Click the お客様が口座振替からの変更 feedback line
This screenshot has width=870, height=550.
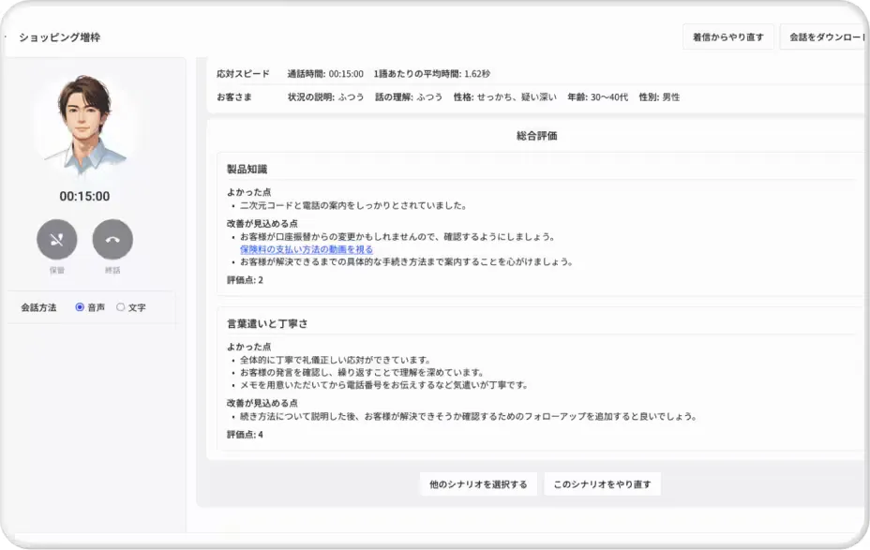click(397, 237)
